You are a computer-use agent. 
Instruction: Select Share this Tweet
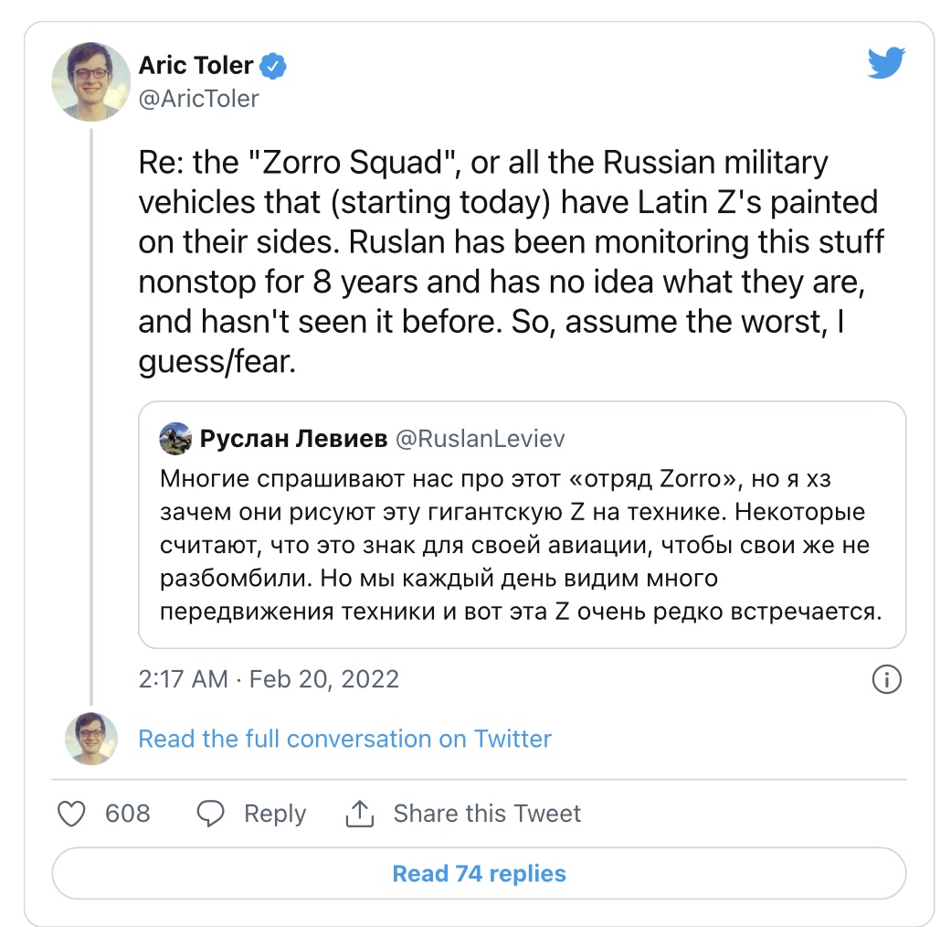pos(487,814)
